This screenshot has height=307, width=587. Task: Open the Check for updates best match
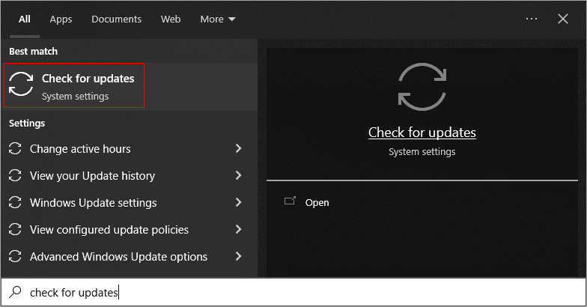pyautogui.click(x=129, y=87)
